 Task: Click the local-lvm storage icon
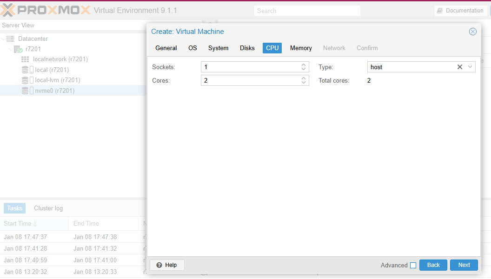tap(25, 80)
